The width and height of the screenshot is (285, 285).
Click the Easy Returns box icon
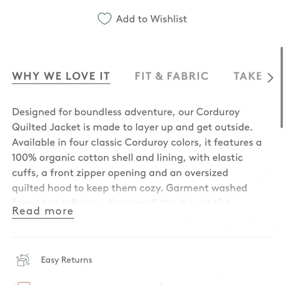pos(23,260)
